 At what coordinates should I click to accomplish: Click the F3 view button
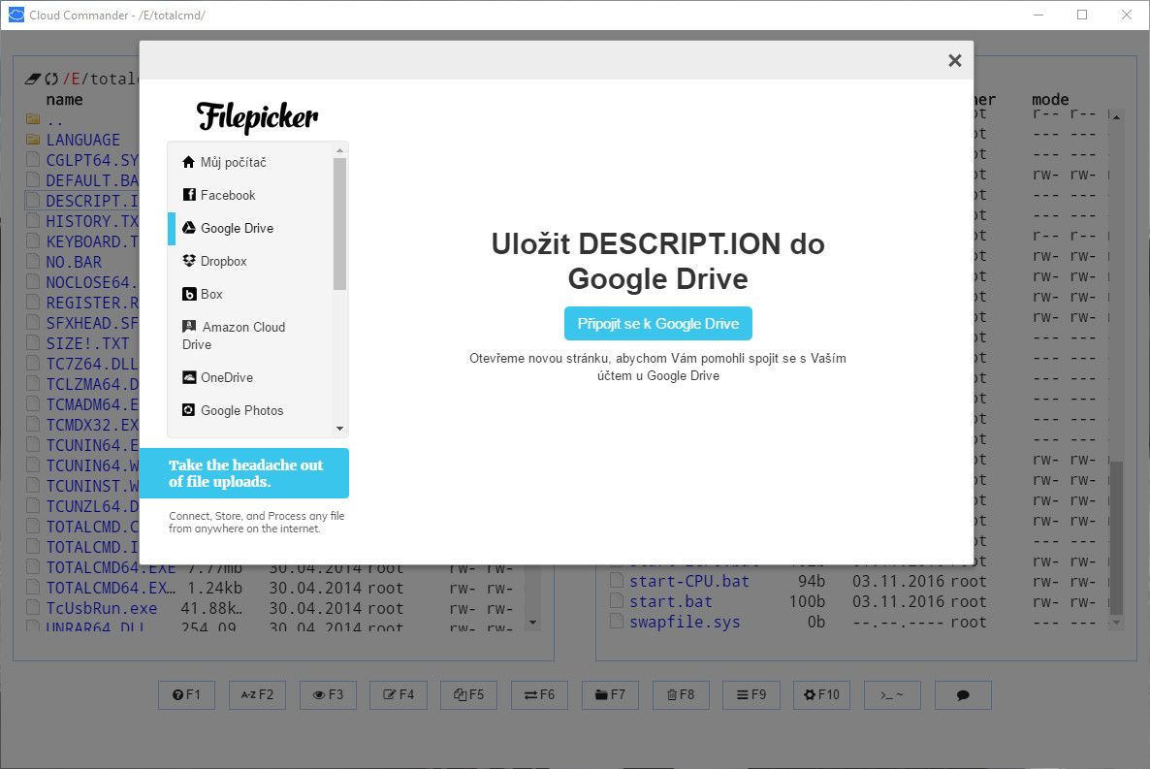pyautogui.click(x=328, y=695)
